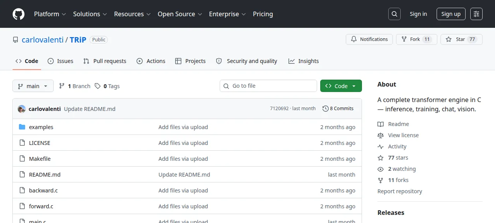Expand the main branch dropdown
495x223 pixels.
(x=33, y=86)
